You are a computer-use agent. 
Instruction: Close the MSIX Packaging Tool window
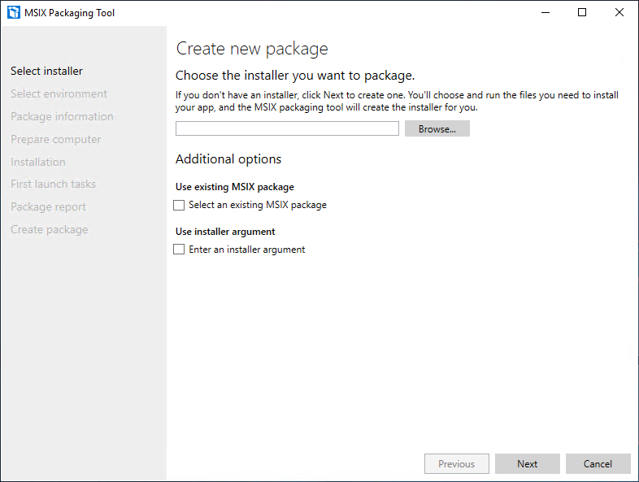click(619, 13)
